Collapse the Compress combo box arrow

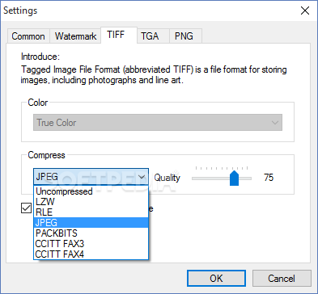[x=142, y=177]
